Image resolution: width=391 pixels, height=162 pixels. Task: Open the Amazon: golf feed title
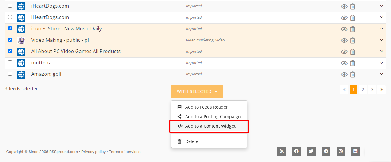(x=46, y=74)
